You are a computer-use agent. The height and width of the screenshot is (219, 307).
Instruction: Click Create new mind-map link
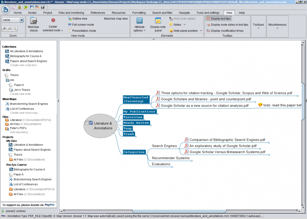[x=25, y=113]
